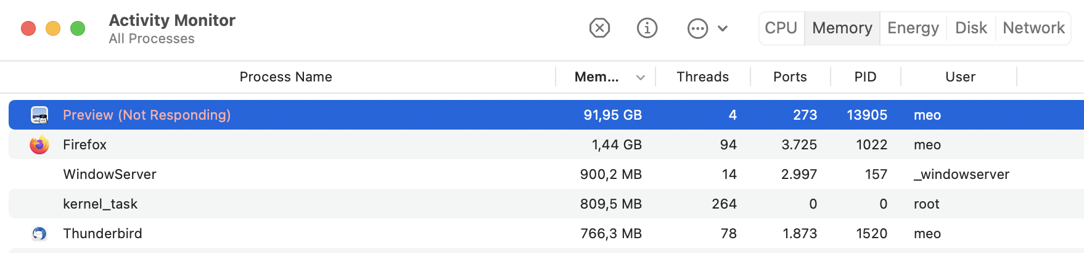Click PID 13905 in the Preview row
The image size is (1084, 253).
pos(867,115)
